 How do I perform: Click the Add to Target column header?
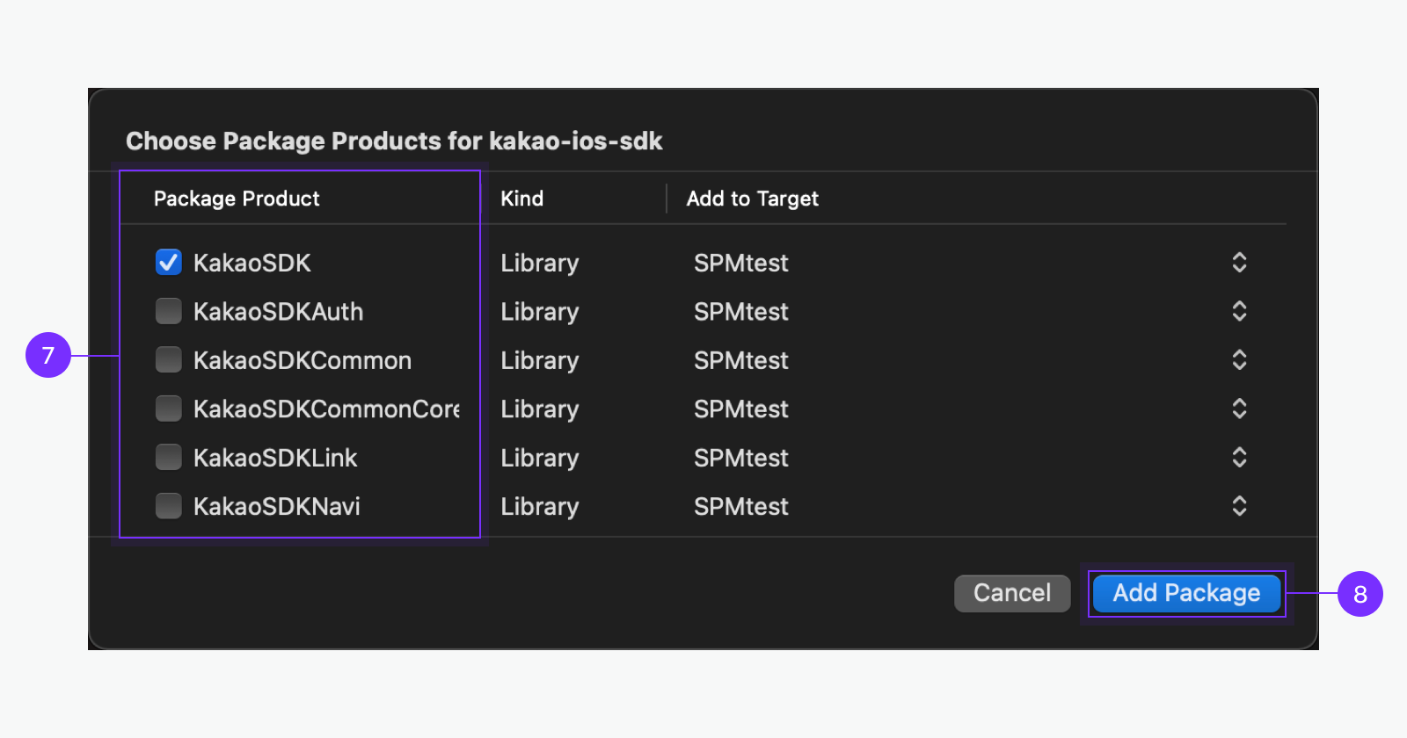(x=753, y=199)
